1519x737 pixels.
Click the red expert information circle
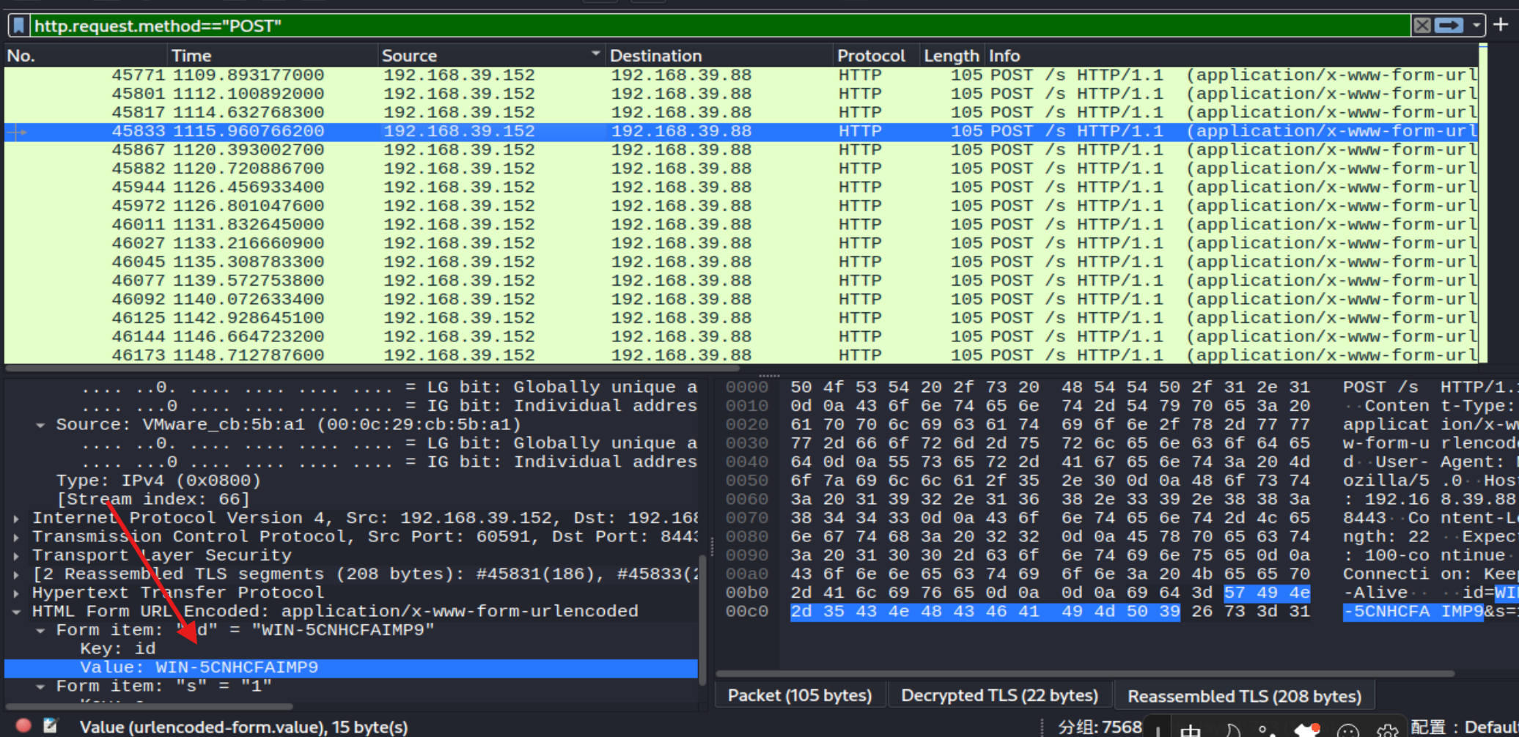[23, 725]
